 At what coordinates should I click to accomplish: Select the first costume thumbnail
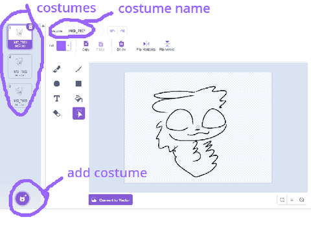[x=20, y=37]
